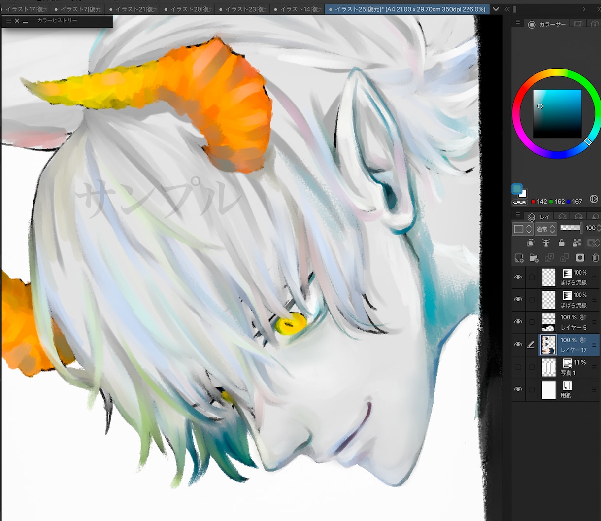
Task: Create a new raster layer
Action: click(x=519, y=258)
